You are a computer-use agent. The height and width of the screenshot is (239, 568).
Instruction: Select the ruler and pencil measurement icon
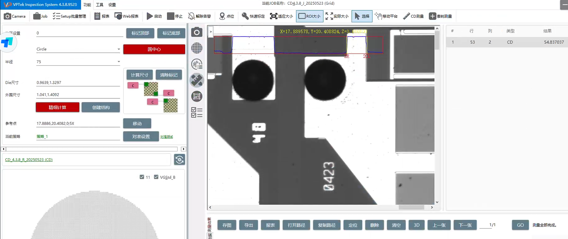tap(197, 80)
